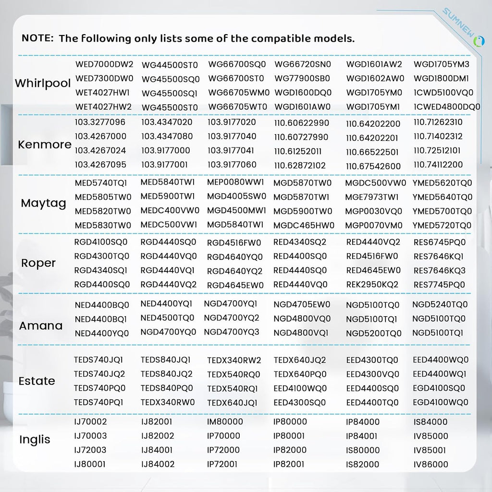Screen dimensions: 492x492
Task: Select Maytag model MGE7973TW1
Action: point(371,197)
